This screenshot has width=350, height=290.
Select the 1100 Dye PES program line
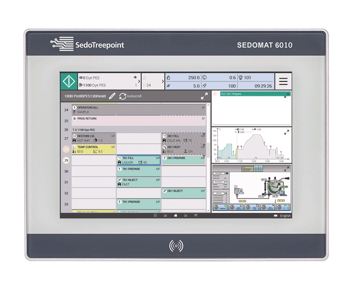93,85
